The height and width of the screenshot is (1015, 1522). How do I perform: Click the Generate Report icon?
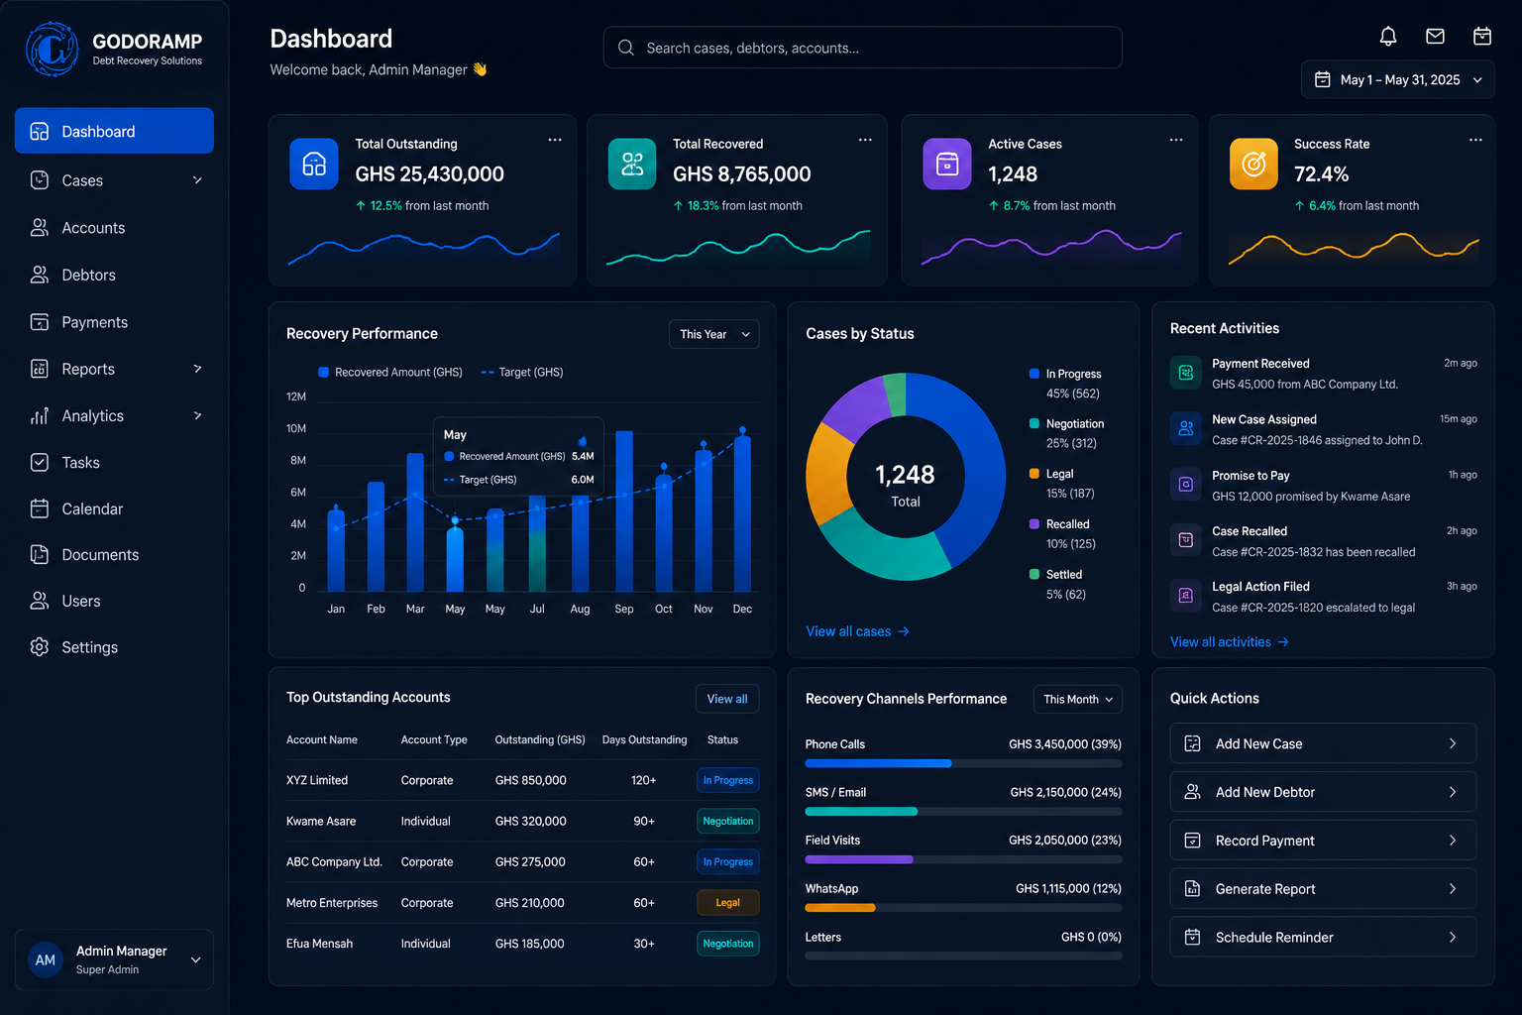(1193, 889)
